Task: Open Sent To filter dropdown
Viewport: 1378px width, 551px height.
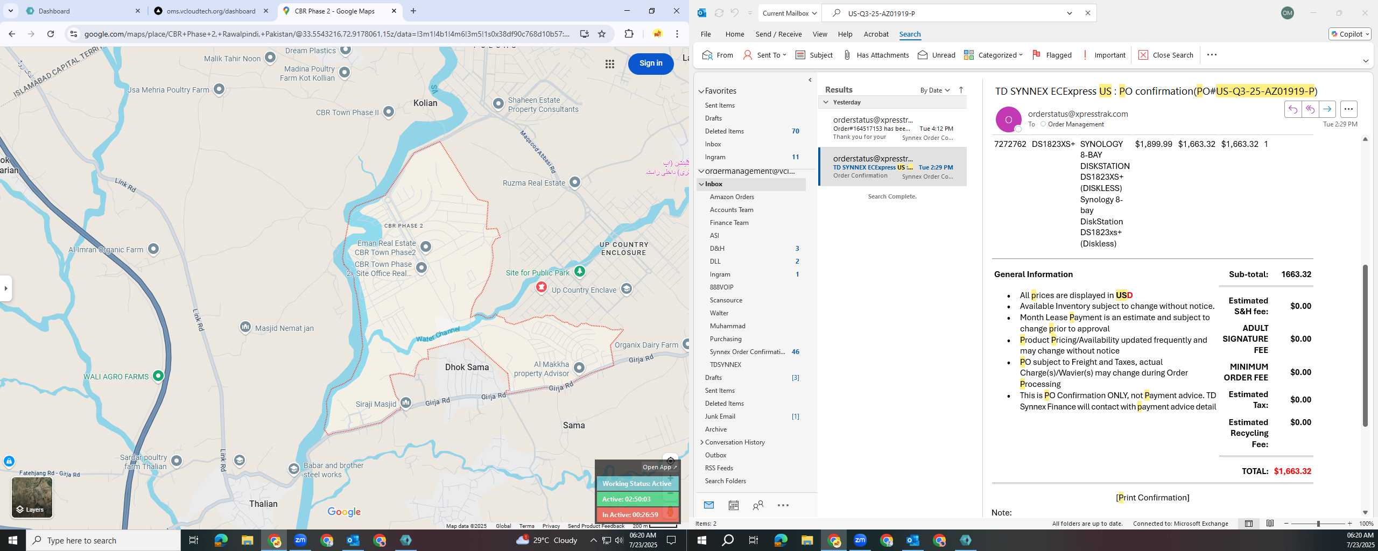Action: tap(765, 55)
